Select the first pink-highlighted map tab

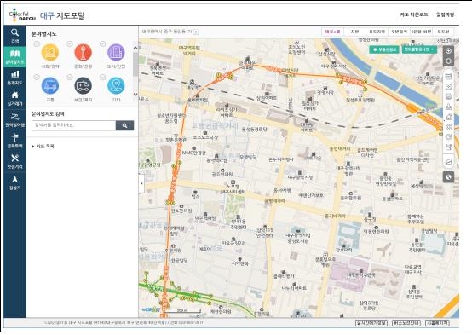[x=332, y=32]
